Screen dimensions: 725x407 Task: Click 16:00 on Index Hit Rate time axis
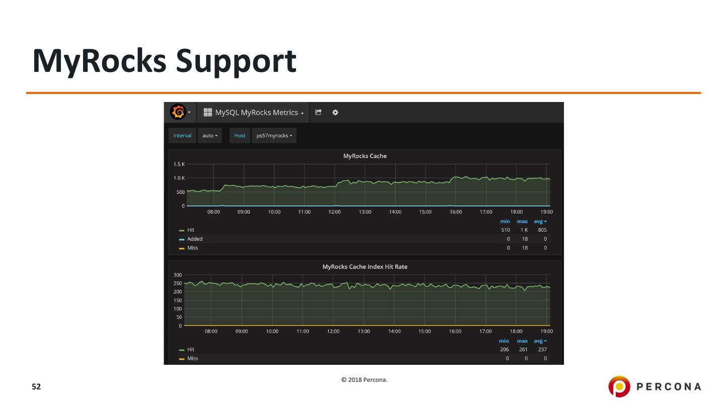pyautogui.click(x=455, y=332)
